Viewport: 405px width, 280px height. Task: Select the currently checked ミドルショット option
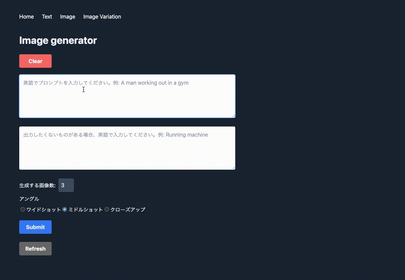[64, 209]
